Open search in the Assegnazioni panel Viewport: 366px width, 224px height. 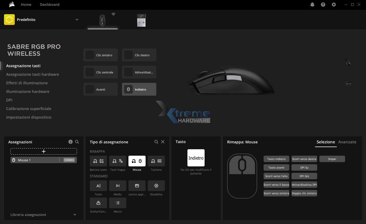click(x=77, y=142)
